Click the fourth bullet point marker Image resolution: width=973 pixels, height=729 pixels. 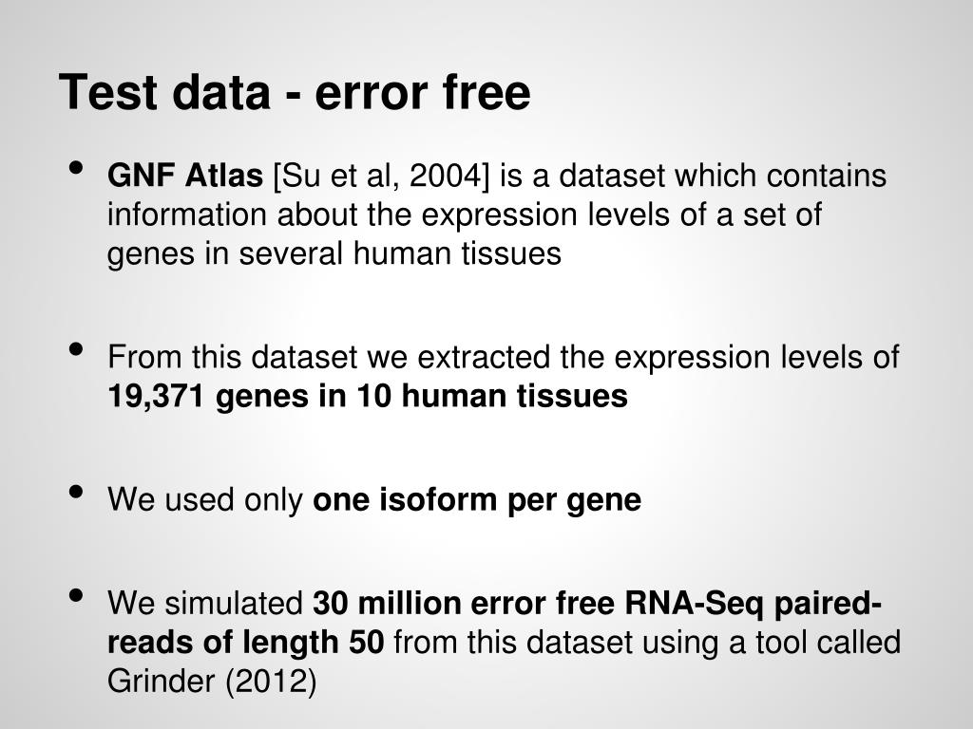(x=76, y=596)
